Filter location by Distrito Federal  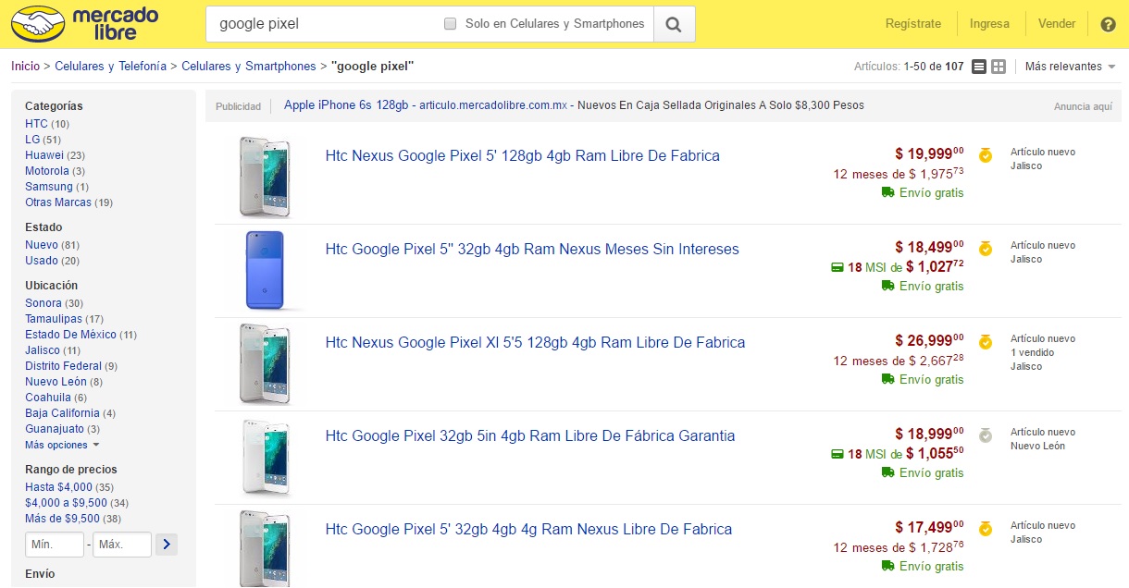pos(63,366)
